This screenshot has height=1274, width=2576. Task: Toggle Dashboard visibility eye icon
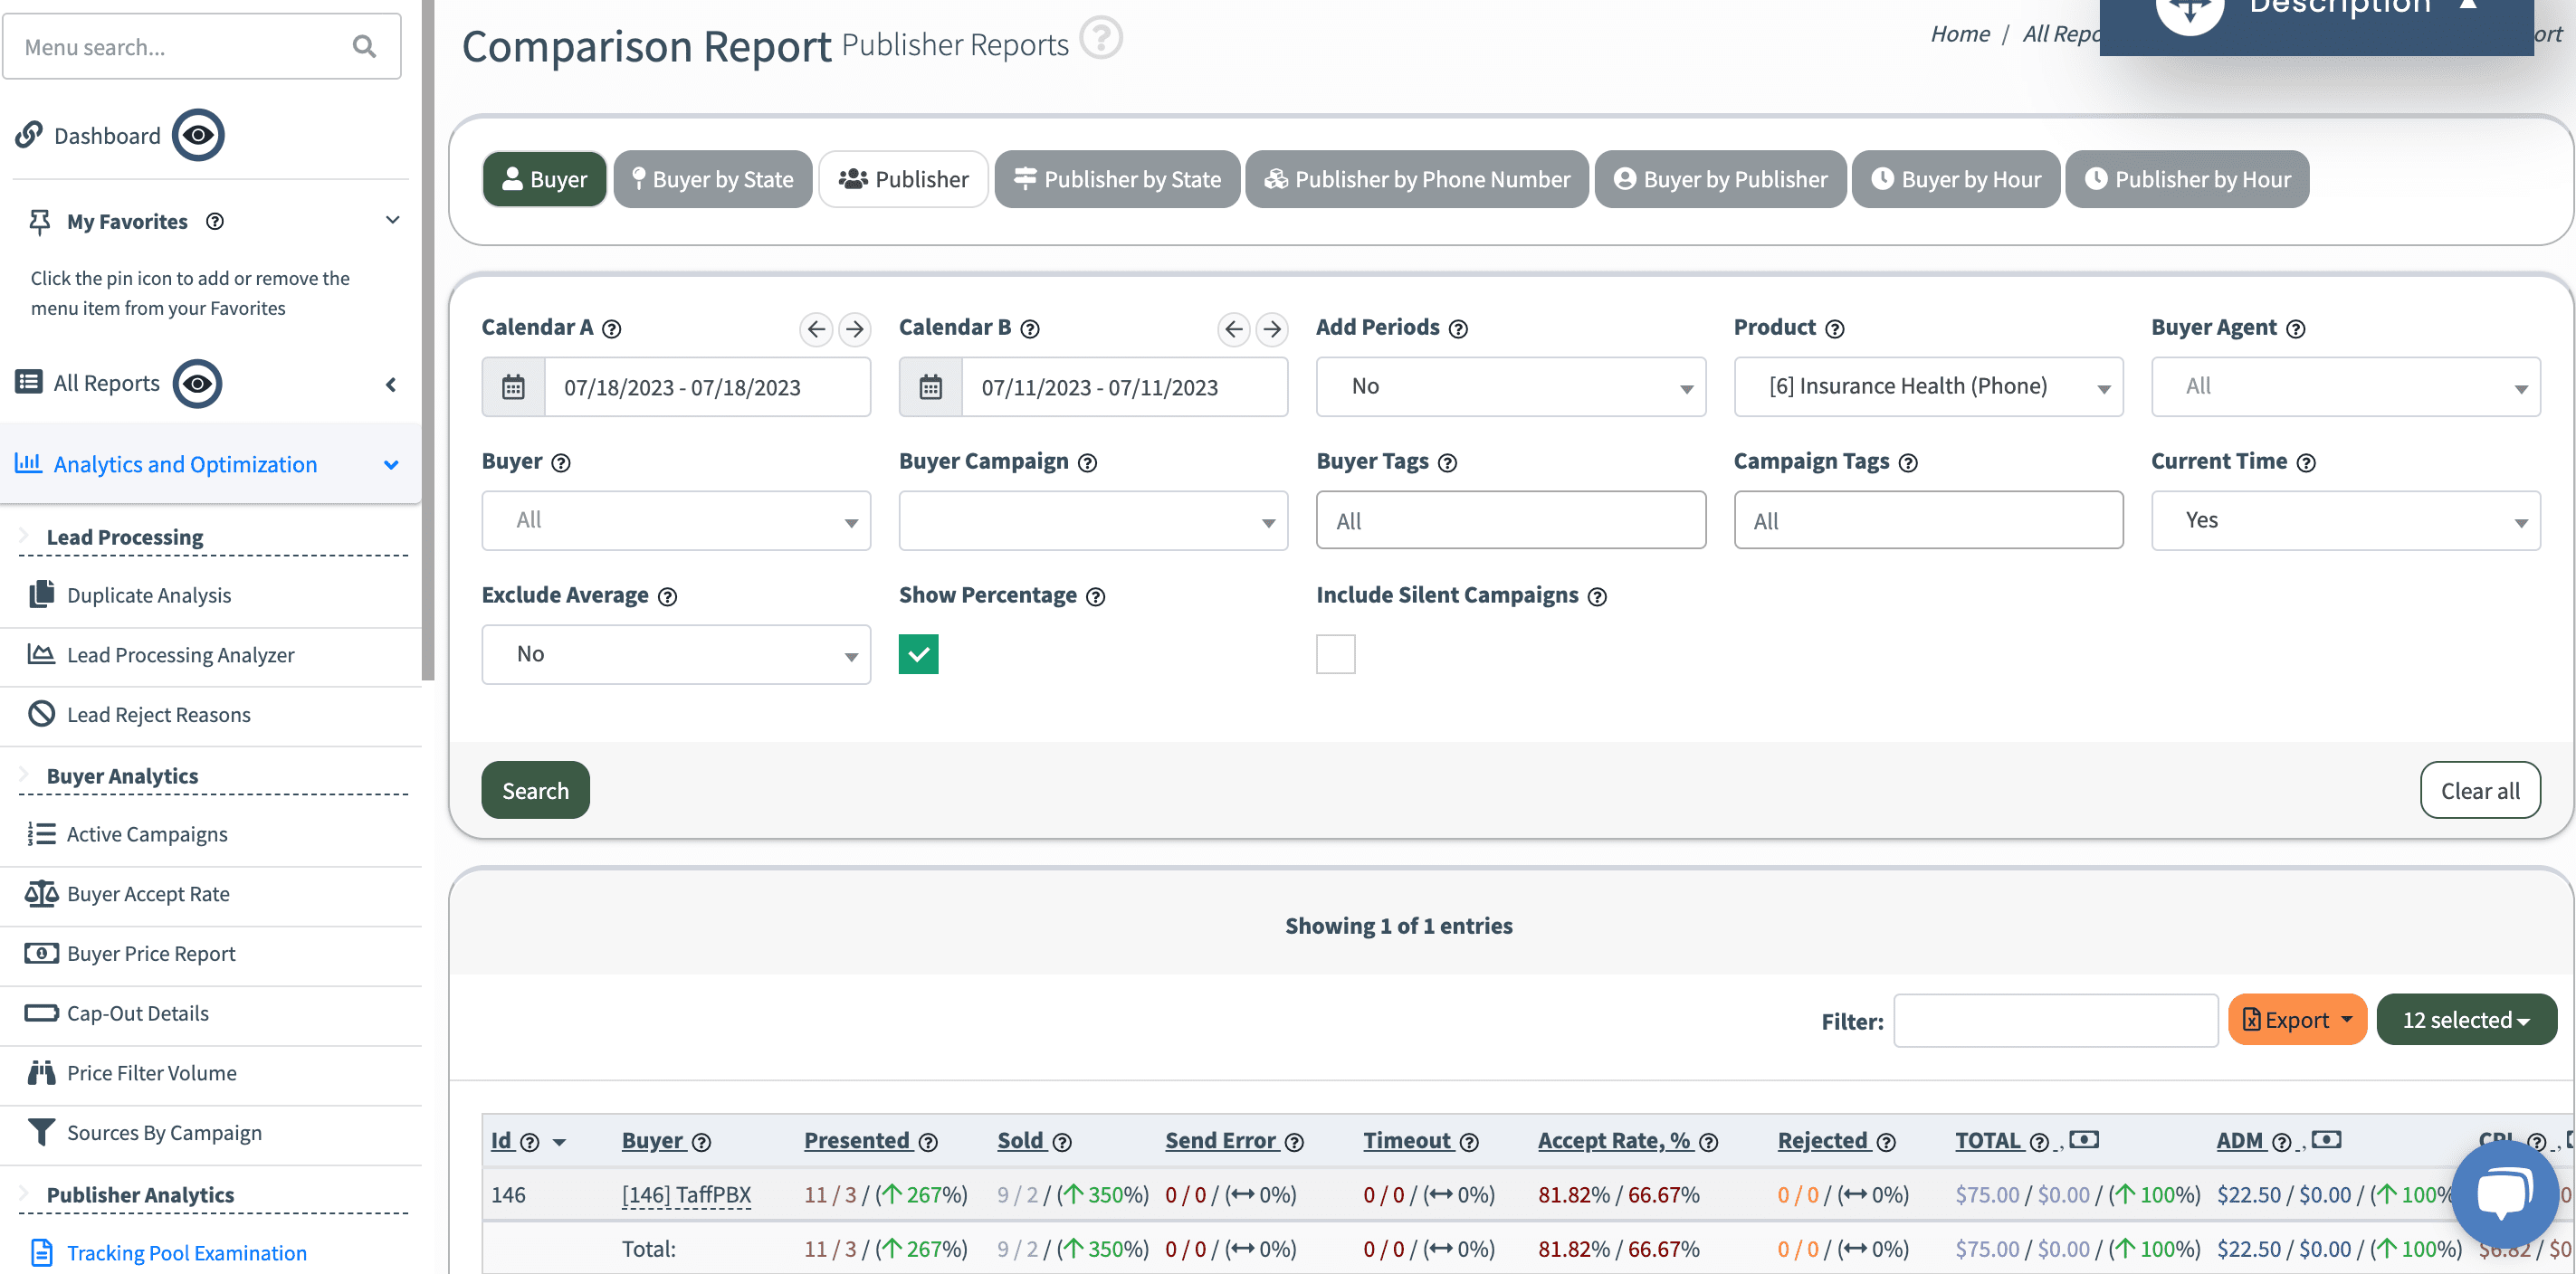(x=198, y=134)
